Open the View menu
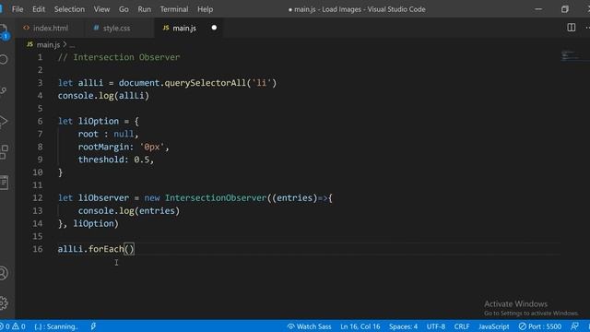The image size is (590, 332). (x=101, y=9)
